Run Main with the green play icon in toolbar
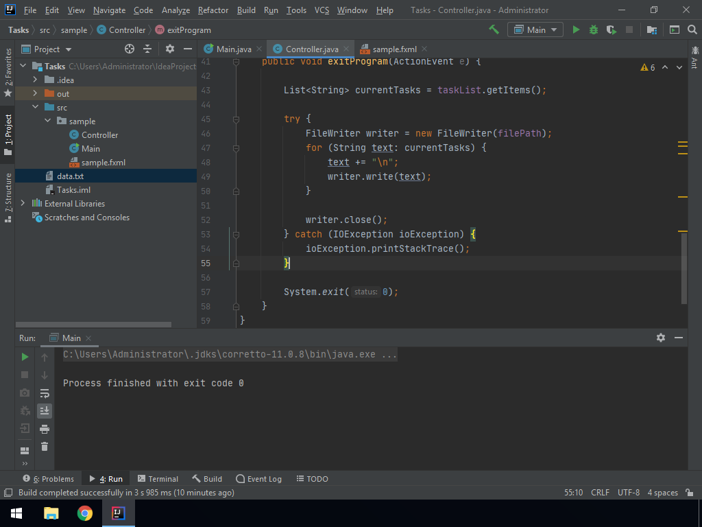The height and width of the screenshot is (527, 702). point(576,30)
